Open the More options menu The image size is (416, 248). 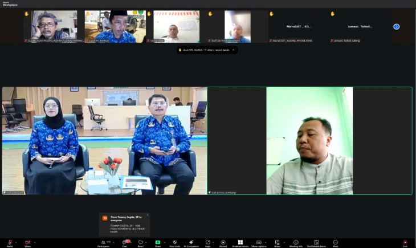click(335, 242)
